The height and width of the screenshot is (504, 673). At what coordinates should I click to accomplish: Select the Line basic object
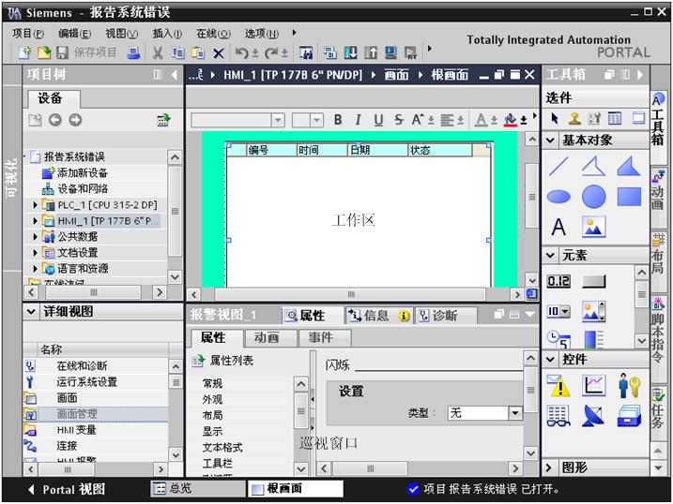(558, 166)
